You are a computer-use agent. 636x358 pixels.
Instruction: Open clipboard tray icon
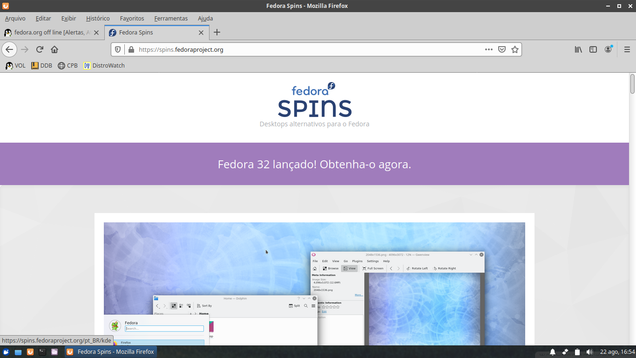577,352
